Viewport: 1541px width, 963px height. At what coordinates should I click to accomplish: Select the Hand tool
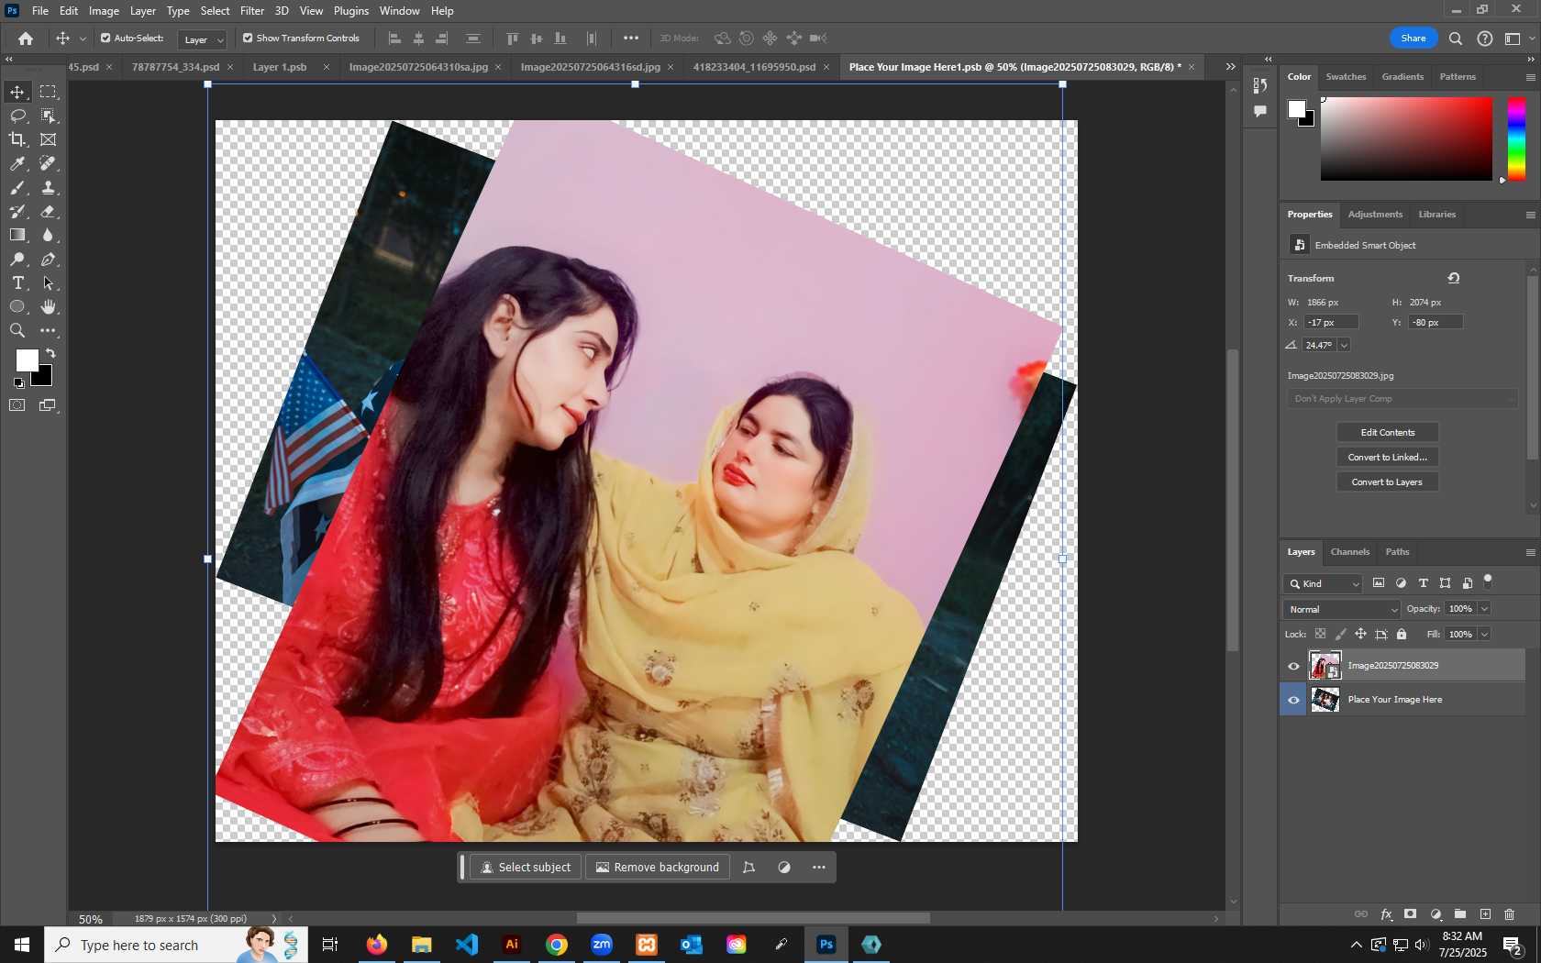point(48,307)
